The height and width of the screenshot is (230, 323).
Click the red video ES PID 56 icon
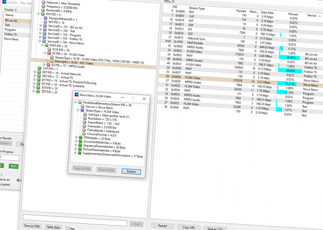pos(49,53)
